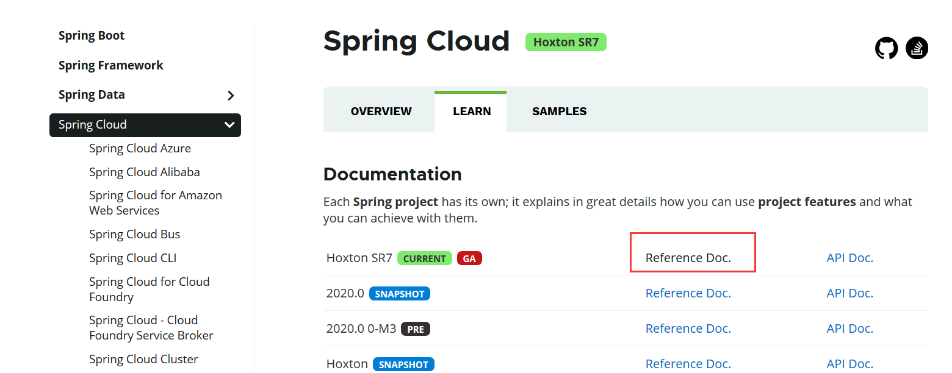Switch to the OVERVIEW tab

point(381,112)
